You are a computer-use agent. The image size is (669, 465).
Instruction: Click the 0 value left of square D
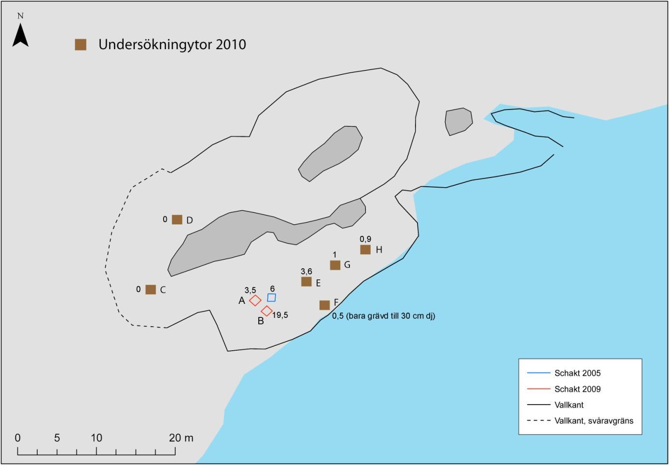[x=165, y=219]
